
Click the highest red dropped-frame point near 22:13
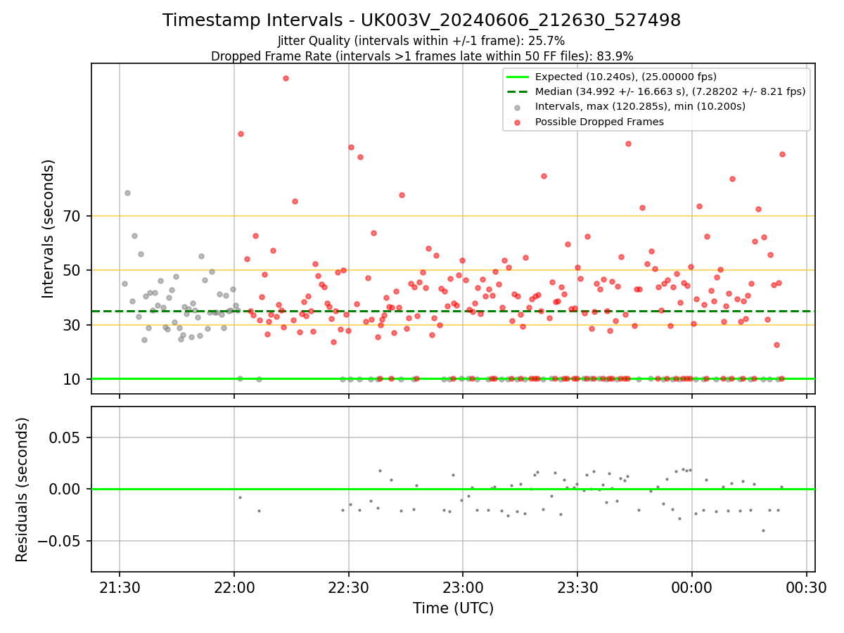(x=286, y=78)
